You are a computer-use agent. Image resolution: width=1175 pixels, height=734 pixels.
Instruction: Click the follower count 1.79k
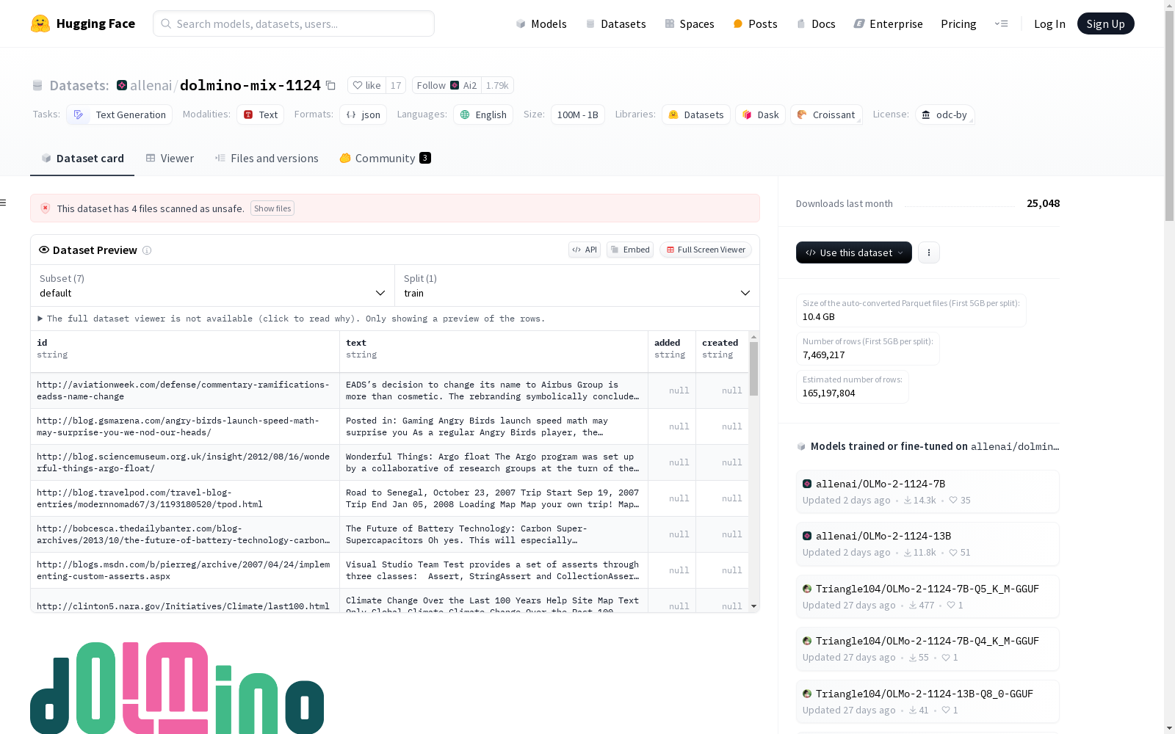coord(497,85)
